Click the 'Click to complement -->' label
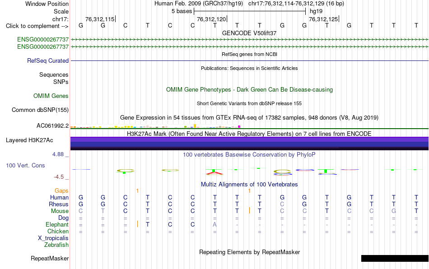 [x=37, y=26]
